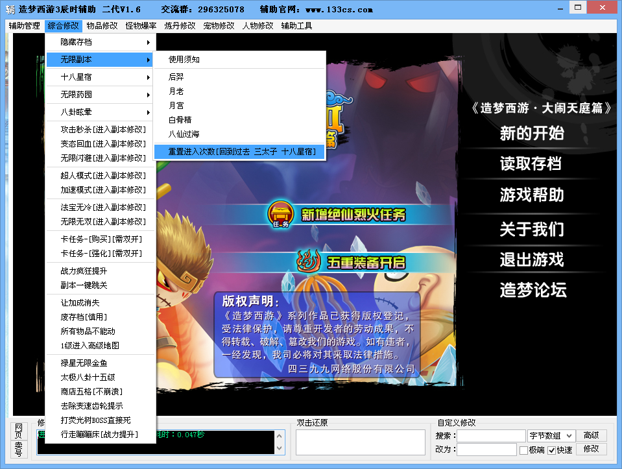Click the 修改 button

coord(592,449)
